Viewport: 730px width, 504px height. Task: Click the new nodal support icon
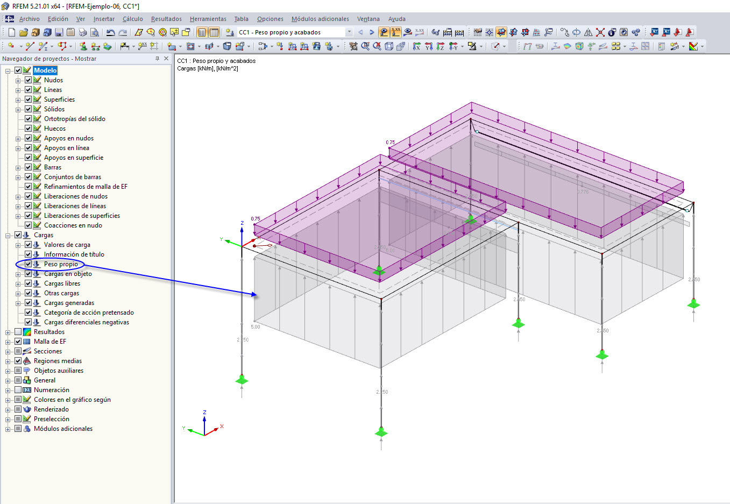(83, 46)
